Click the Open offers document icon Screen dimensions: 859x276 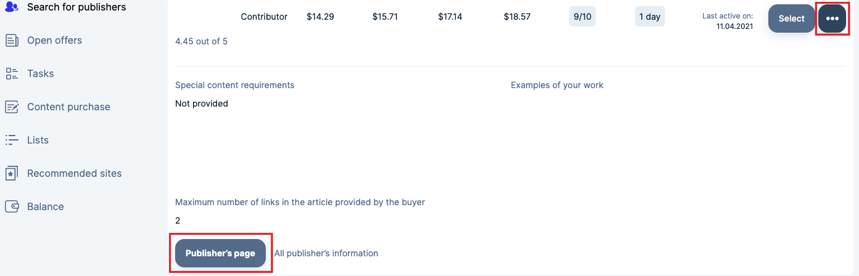(x=12, y=41)
